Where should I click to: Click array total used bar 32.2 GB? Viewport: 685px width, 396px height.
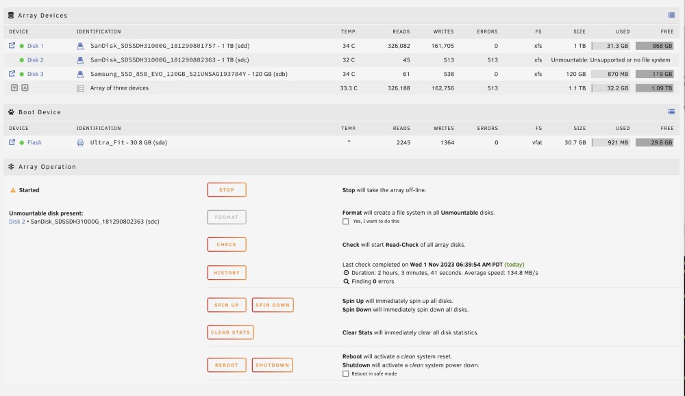[x=611, y=88]
